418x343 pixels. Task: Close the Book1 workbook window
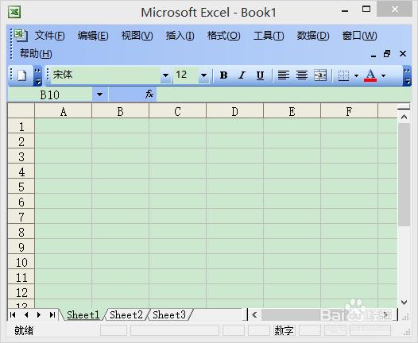(x=403, y=54)
